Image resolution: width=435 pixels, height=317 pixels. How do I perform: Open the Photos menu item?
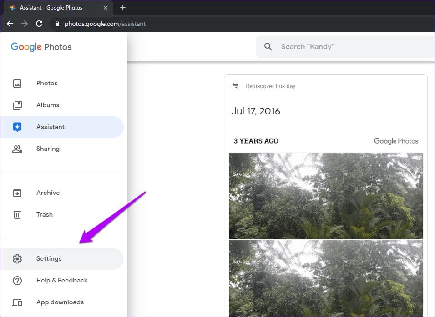(x=62, y=83)
